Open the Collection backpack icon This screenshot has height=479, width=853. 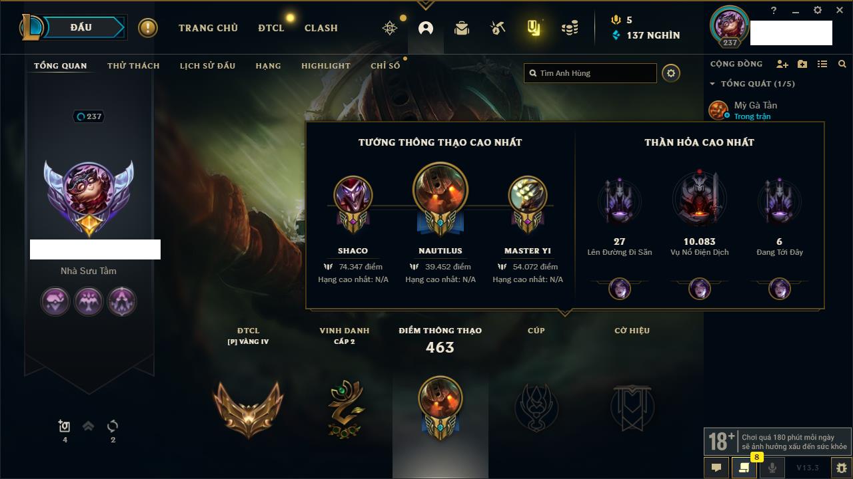[462, 28]
